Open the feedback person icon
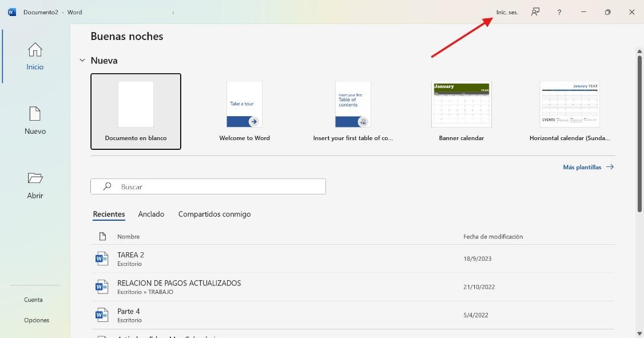644x338 pixels. pos(535,12)
